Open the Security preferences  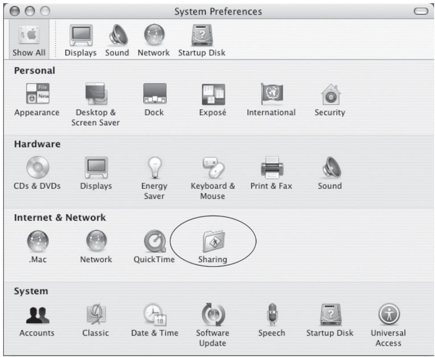coord(330,100)
